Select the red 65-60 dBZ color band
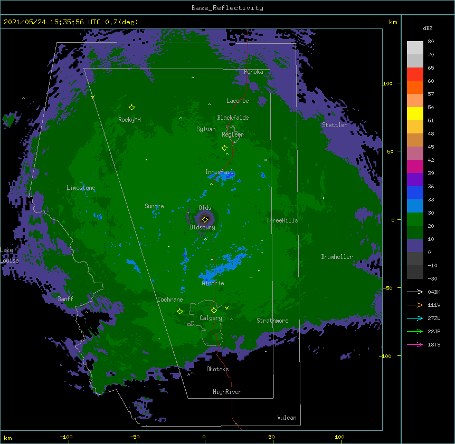 (415, 74)
